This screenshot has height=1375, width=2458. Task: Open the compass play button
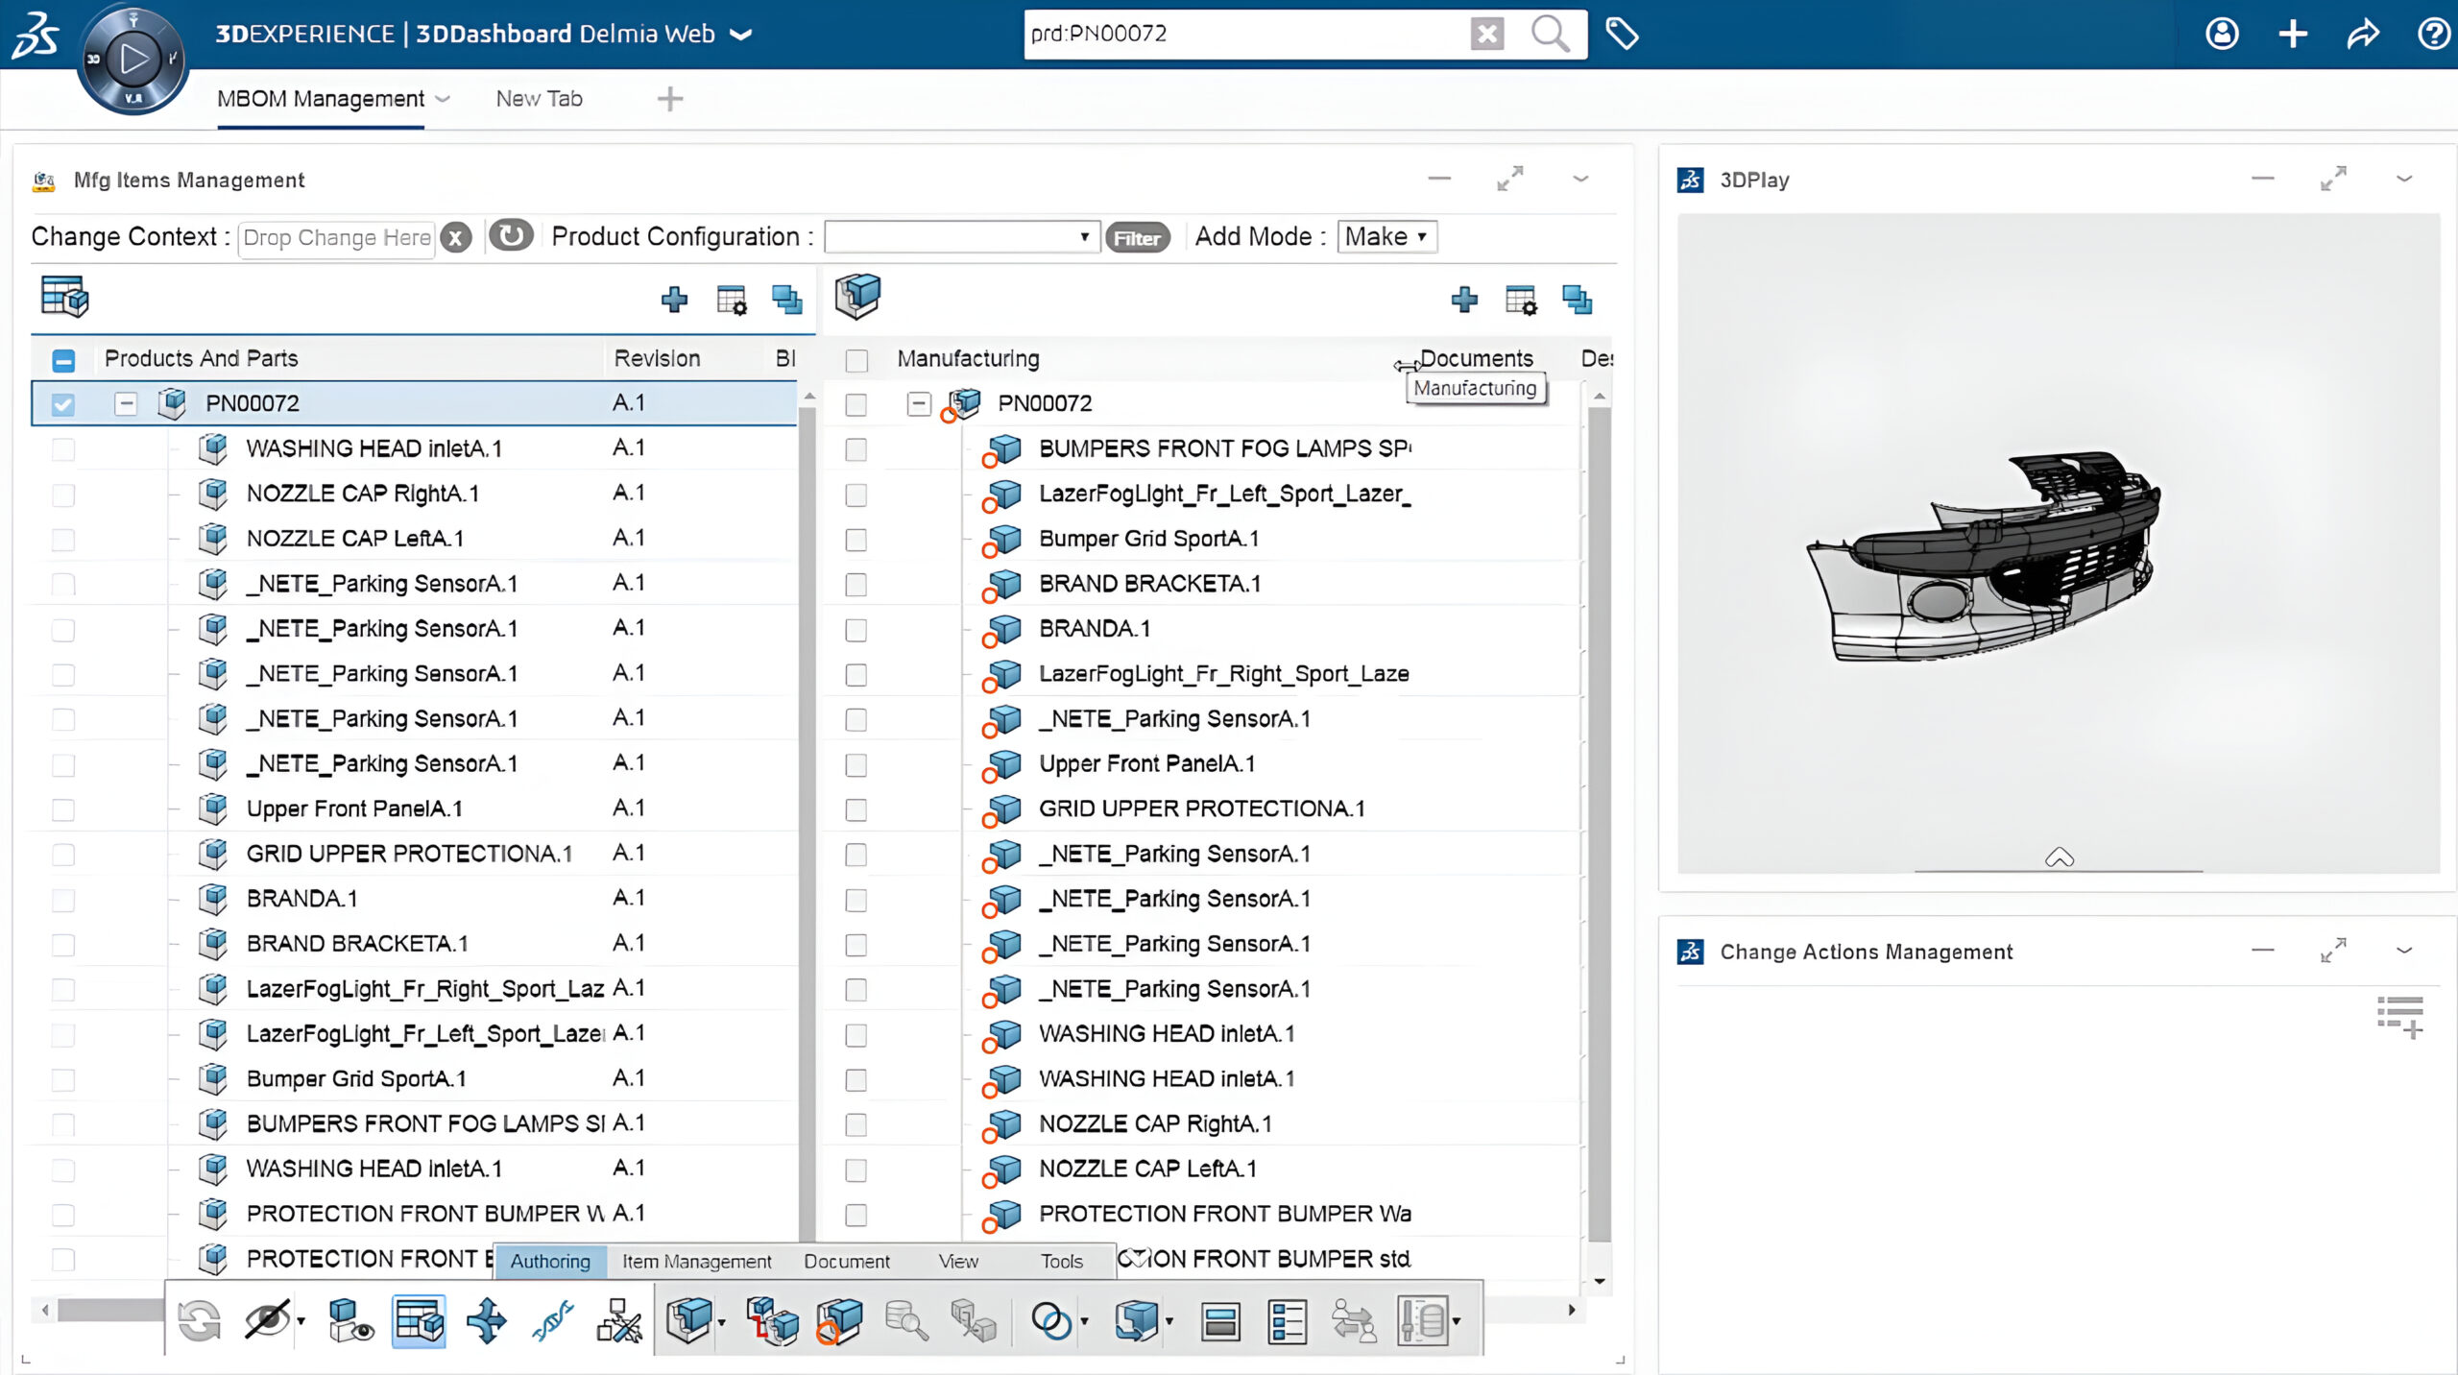point(133,60)
